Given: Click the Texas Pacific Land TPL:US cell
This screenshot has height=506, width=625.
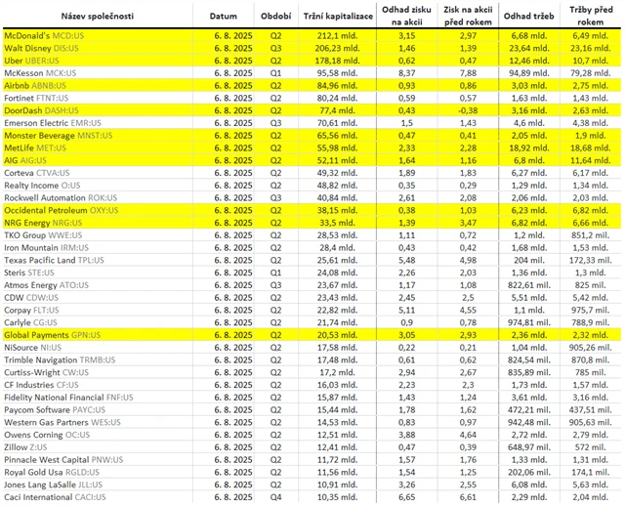Looking at the screenshot, I should point(53,260).
